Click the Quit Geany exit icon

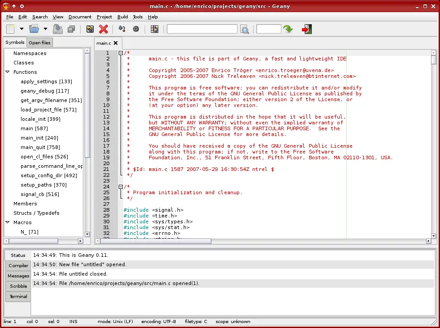(306, 29)
